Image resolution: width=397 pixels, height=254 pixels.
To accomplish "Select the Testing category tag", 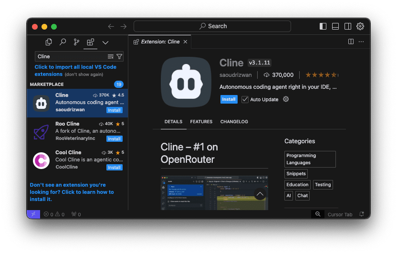I will point(323,185).
